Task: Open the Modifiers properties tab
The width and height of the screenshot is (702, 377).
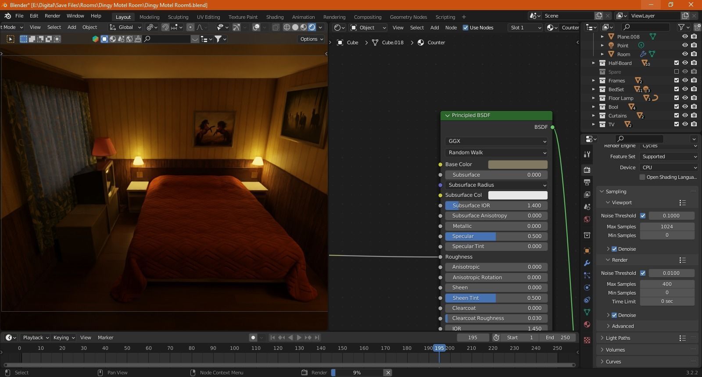Action: pyautogui.click(x=587, y=263)
